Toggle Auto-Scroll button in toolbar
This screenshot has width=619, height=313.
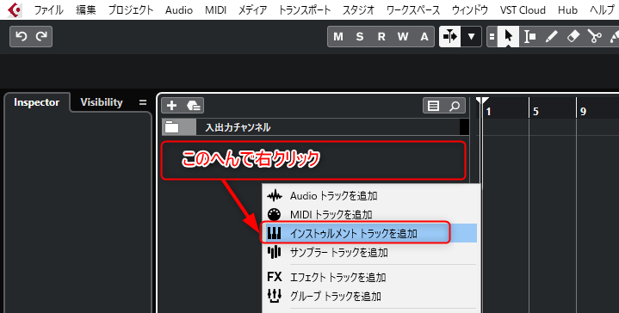tap(450, 37)
